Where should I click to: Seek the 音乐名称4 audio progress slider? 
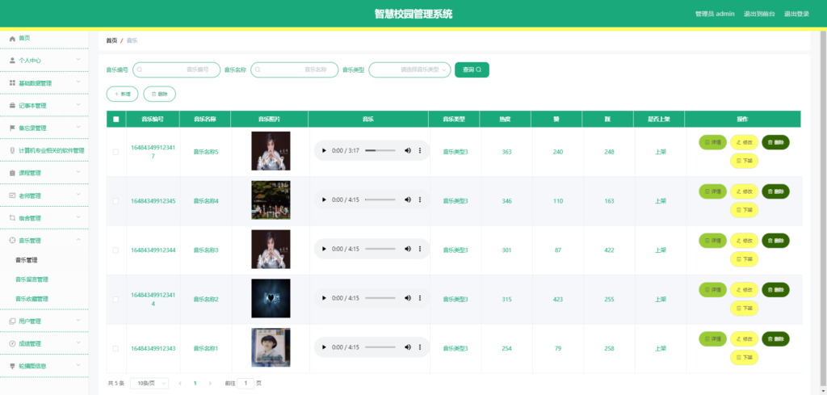pos(380,200)
